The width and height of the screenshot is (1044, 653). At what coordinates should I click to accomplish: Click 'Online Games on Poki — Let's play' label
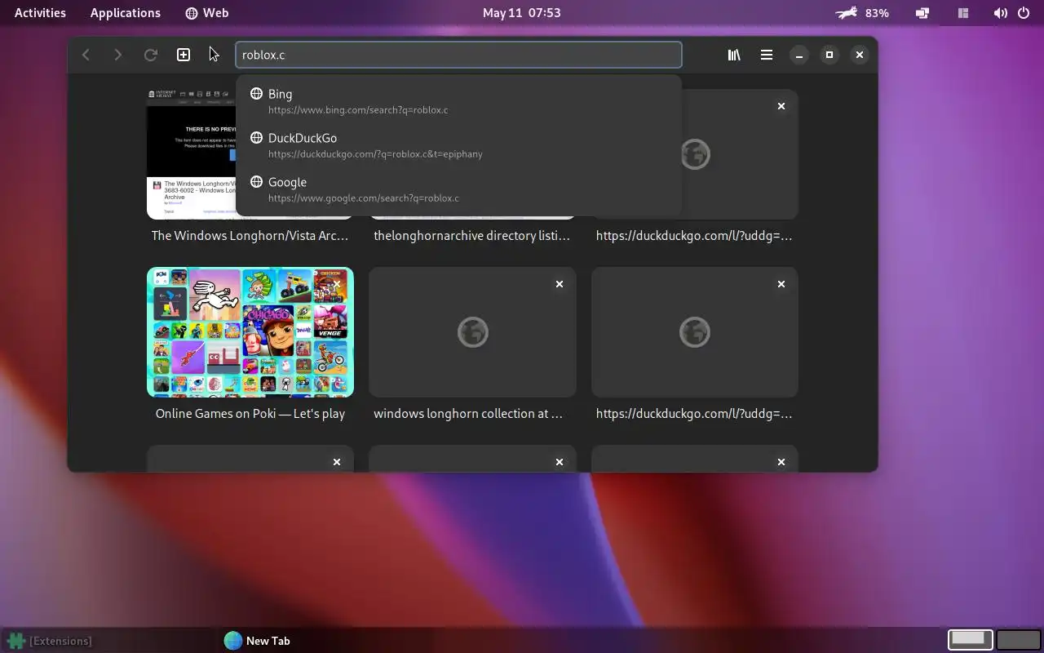250,414
